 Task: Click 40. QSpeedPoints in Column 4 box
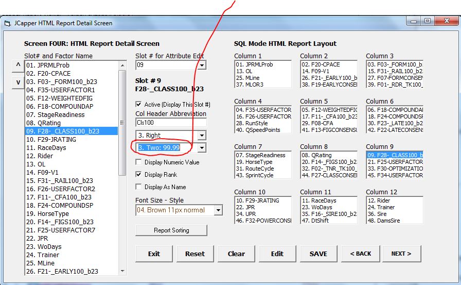[x=263, y=130]
